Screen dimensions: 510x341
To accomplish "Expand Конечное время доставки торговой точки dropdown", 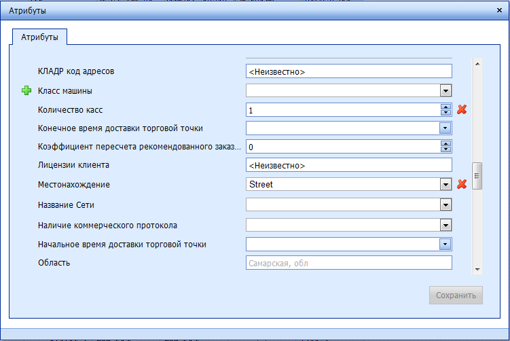I will pos(445,128).
